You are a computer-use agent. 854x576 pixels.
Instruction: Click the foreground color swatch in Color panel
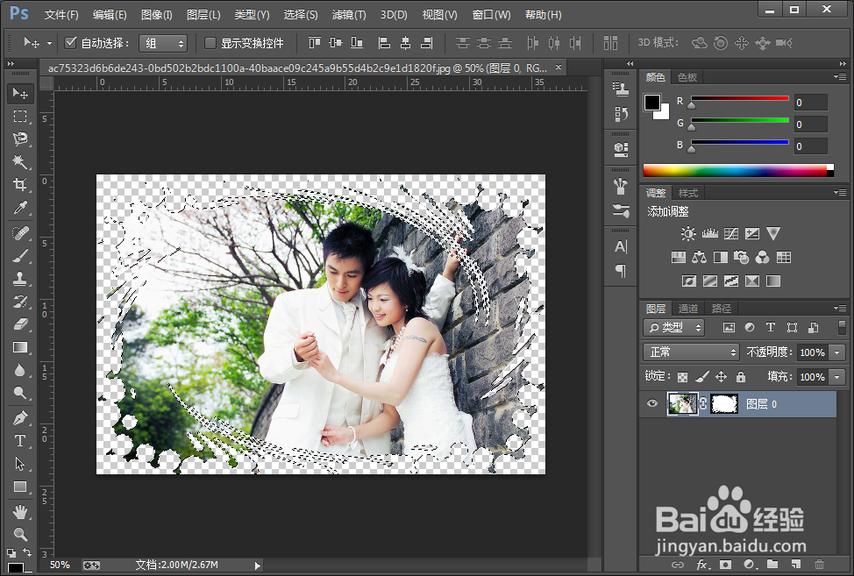[x=652, y=103]
